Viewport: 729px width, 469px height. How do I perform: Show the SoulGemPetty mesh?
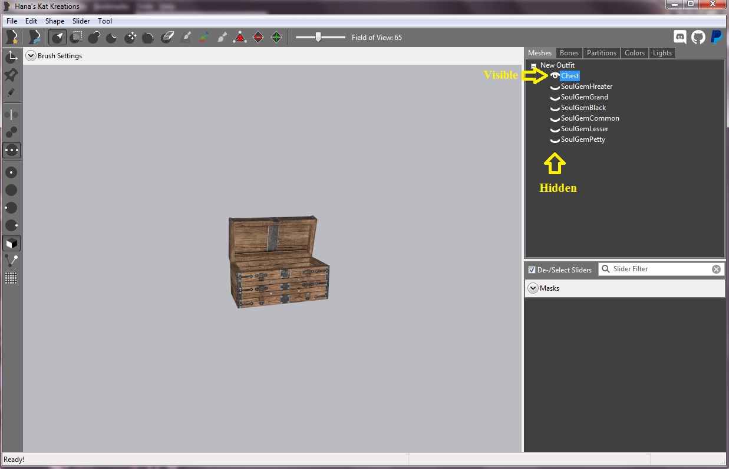click(x=555, y=140)
